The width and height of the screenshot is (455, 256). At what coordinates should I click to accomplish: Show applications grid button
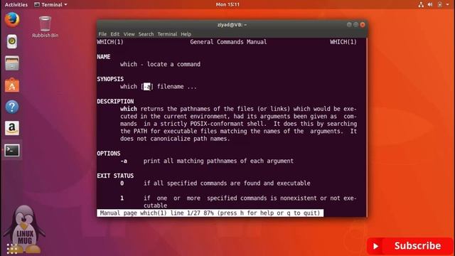tap(12, 249)
